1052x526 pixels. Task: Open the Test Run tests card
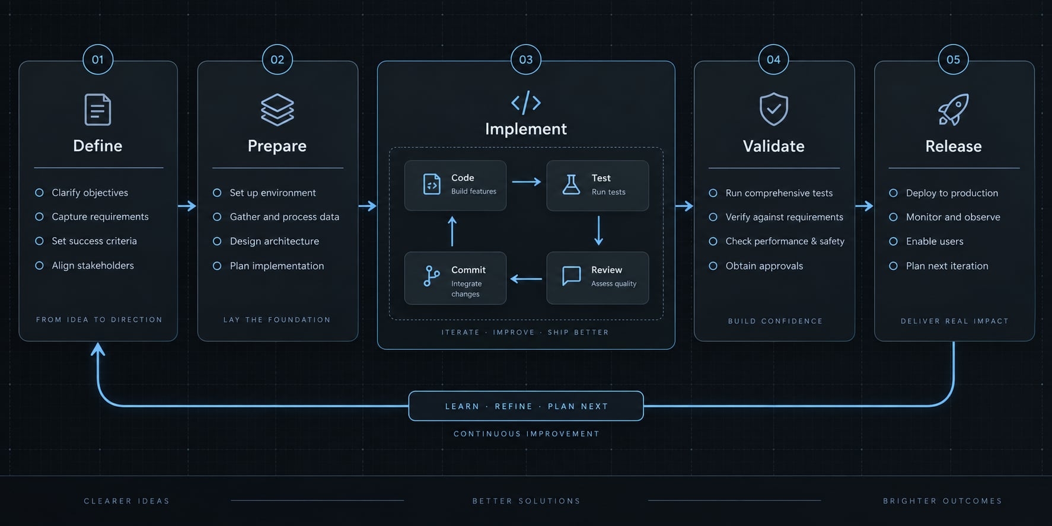597,185
